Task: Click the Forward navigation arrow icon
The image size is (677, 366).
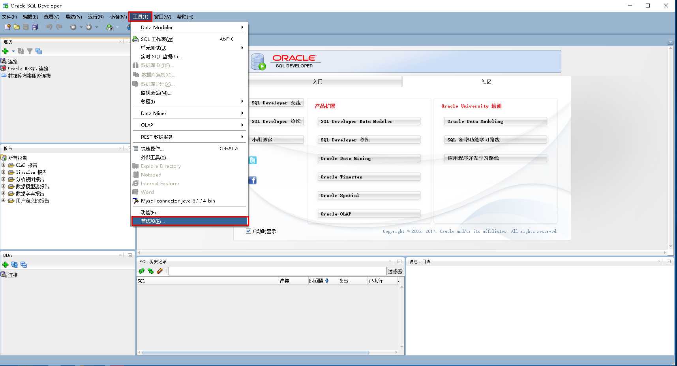Action: click(89, 27)
